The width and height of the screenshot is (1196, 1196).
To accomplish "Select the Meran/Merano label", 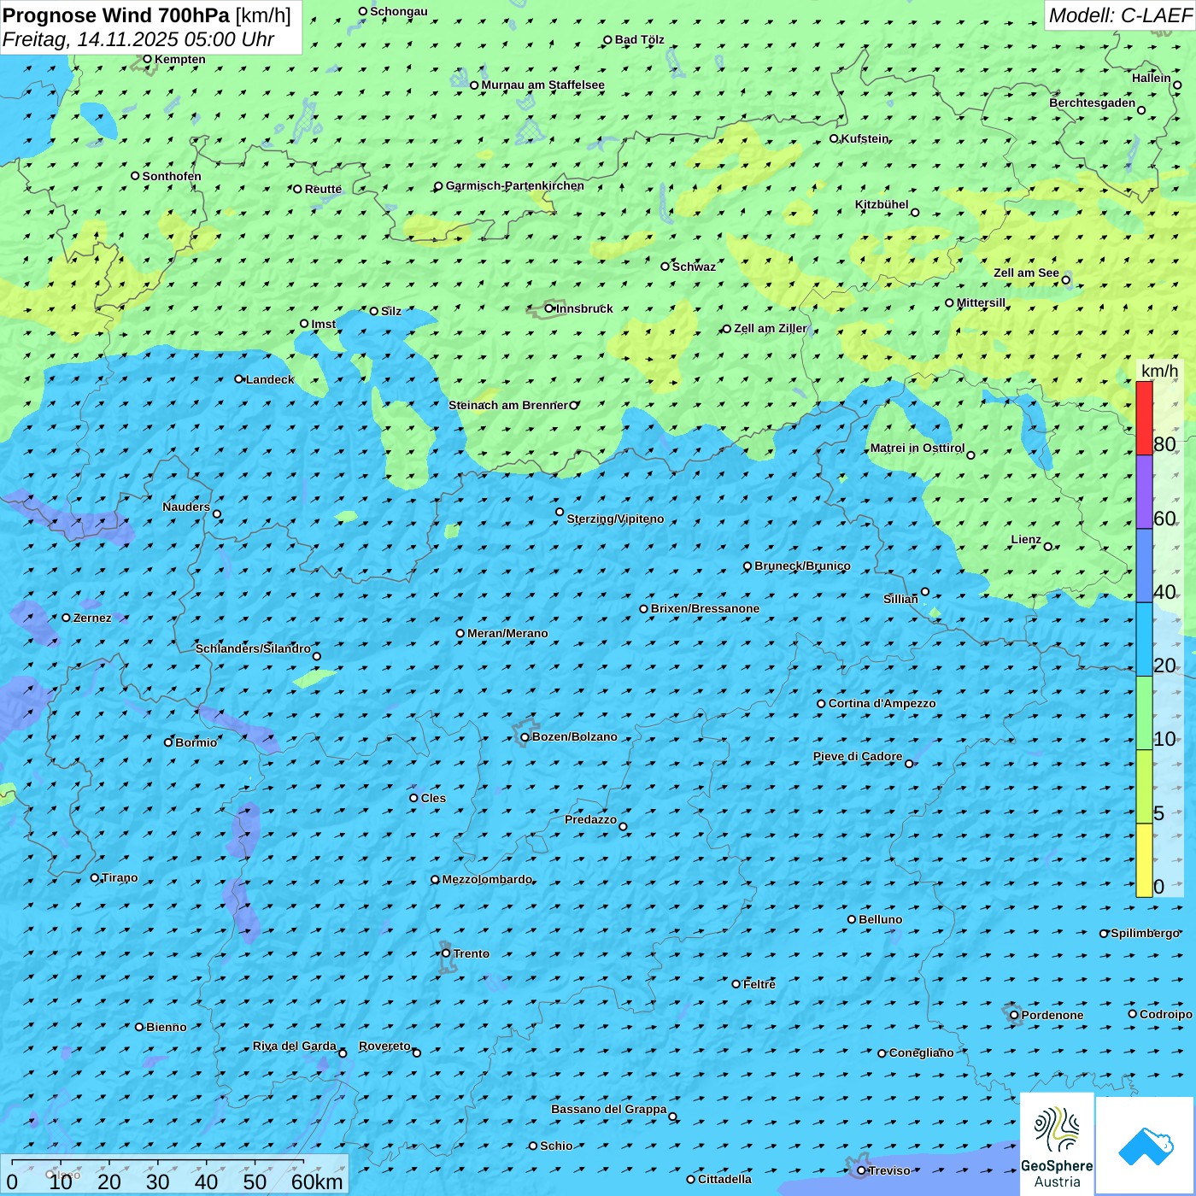I will coord(507,633).
